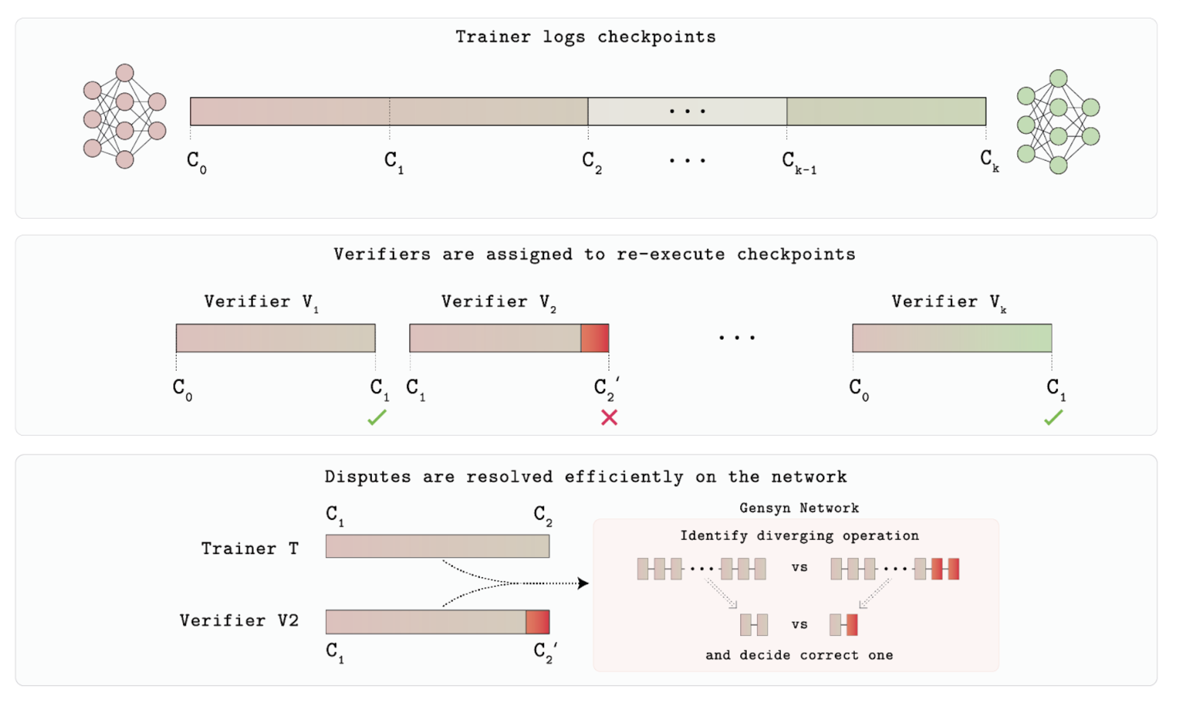Click the green neural network icon
Screen dimensions: 1180x706
coord(1058,122)
